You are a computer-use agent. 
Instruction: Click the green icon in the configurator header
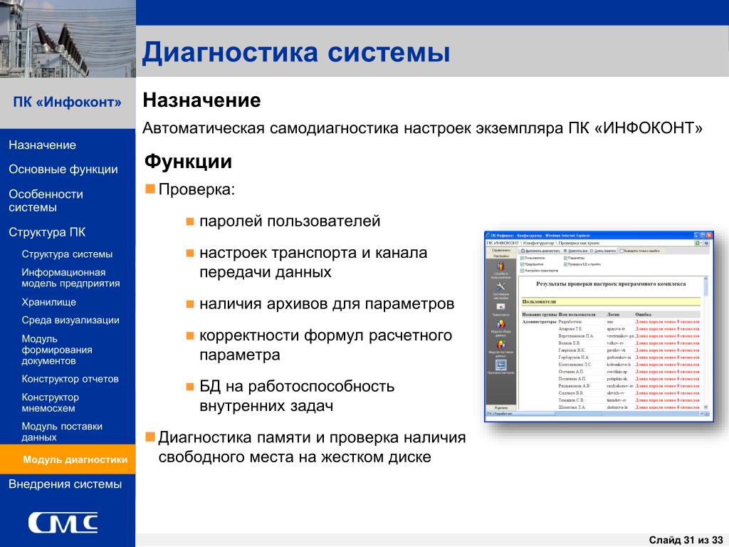pos(697,243)
